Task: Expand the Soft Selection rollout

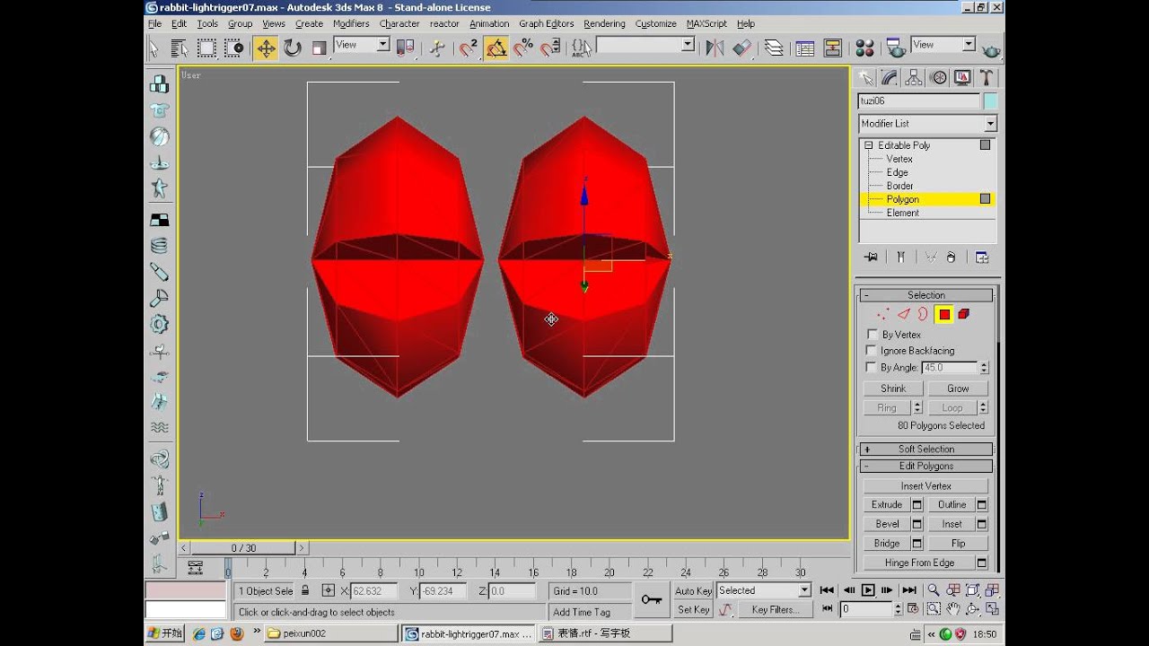Action: click(926, 450)
